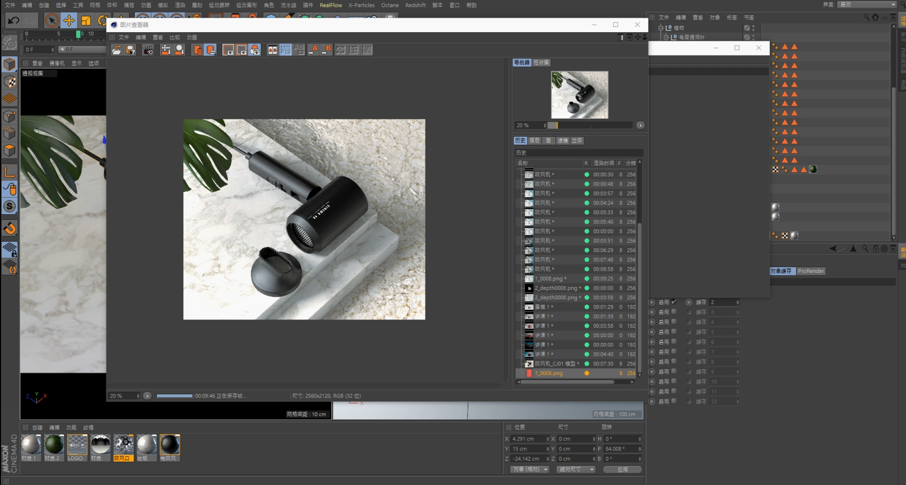Select the Live Selection tool
The width and height of the screenshot is (906, 485).
pos(51,21)
